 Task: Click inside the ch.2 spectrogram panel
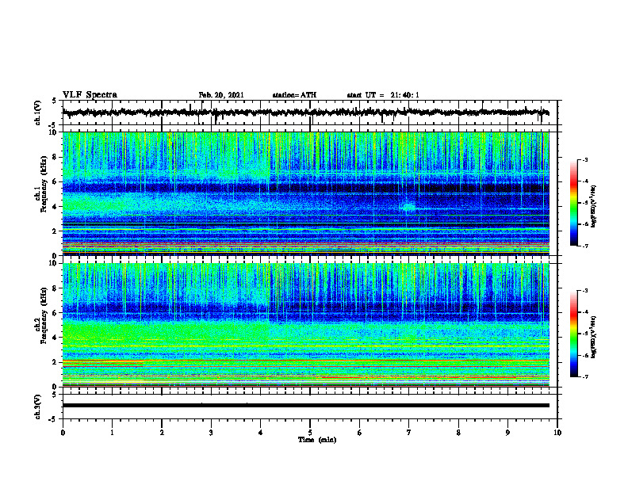click(305, 325)
